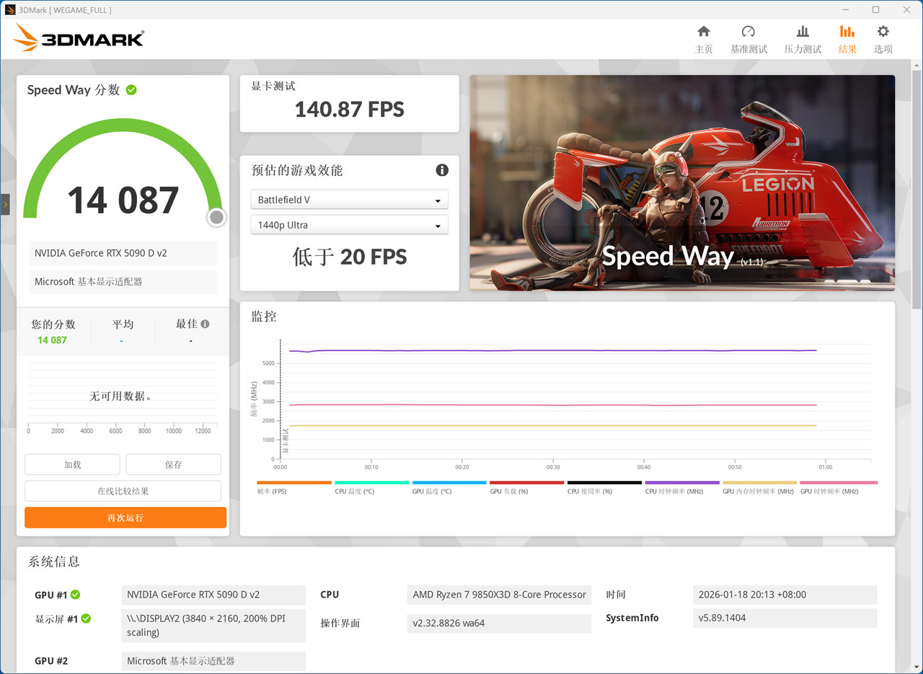Click the 加载 load button

click(72, 464)
